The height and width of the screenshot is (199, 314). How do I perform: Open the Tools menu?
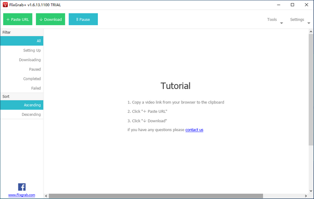pyautogui.click(x=272, y=19)
